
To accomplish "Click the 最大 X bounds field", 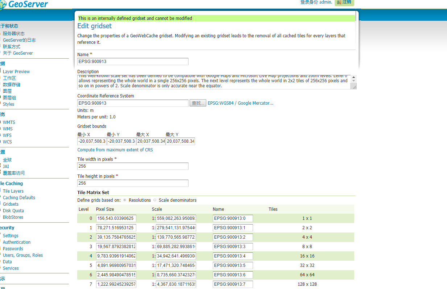I will tap(151, 141).
